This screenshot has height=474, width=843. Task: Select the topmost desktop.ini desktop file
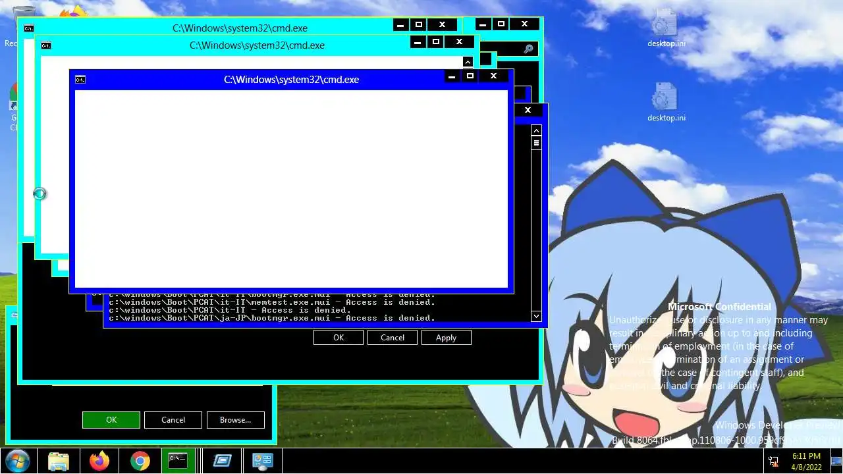pos(666,29)
